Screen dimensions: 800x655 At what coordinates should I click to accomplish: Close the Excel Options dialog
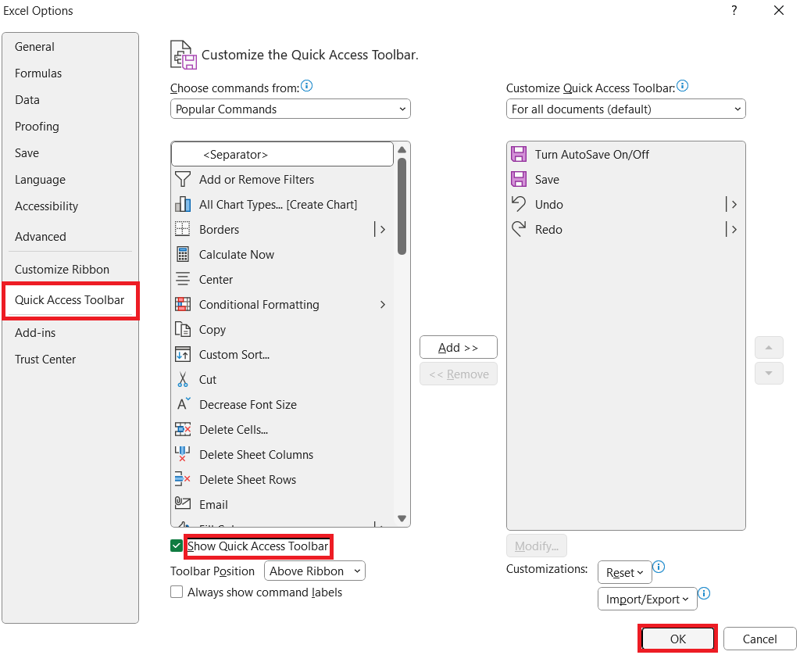(779, 10)
